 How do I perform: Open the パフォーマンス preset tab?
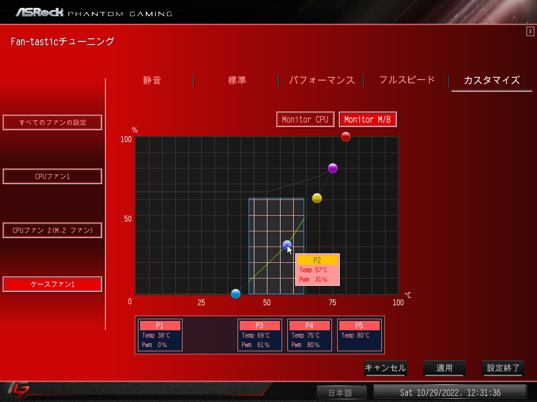(x=321, y=80)
